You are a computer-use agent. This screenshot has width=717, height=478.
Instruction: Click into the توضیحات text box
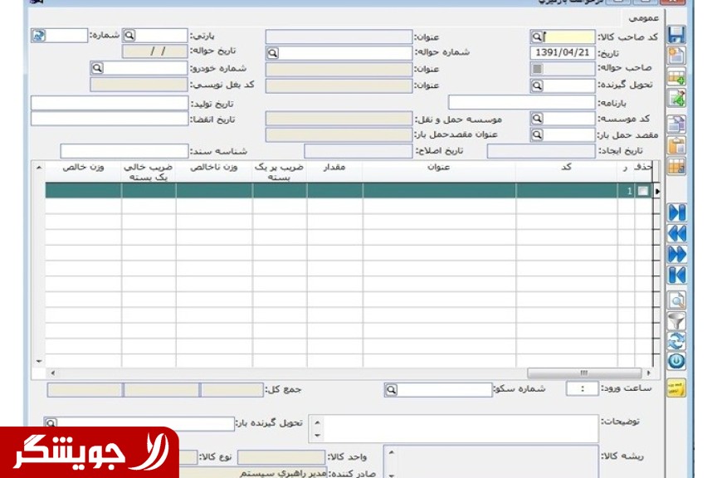456,428
